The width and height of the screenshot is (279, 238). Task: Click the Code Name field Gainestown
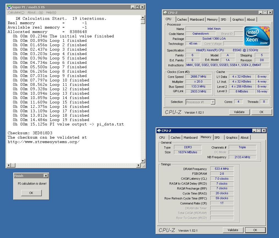click(201, 34)
